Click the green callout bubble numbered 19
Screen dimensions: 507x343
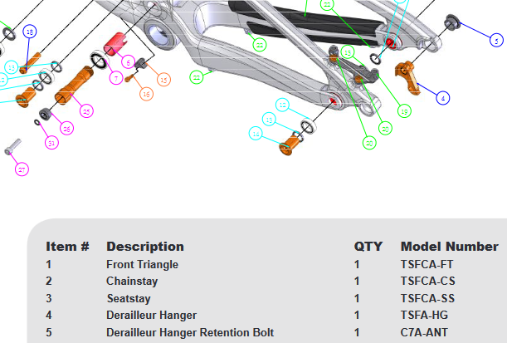(x=405, y=110)
